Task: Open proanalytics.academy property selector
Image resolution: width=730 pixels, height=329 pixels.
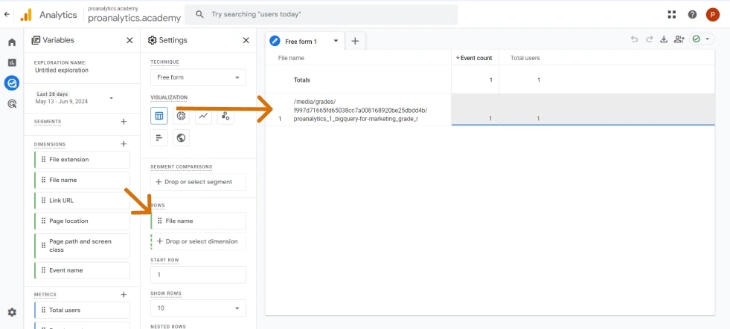Action: click(x=134, y=15)
